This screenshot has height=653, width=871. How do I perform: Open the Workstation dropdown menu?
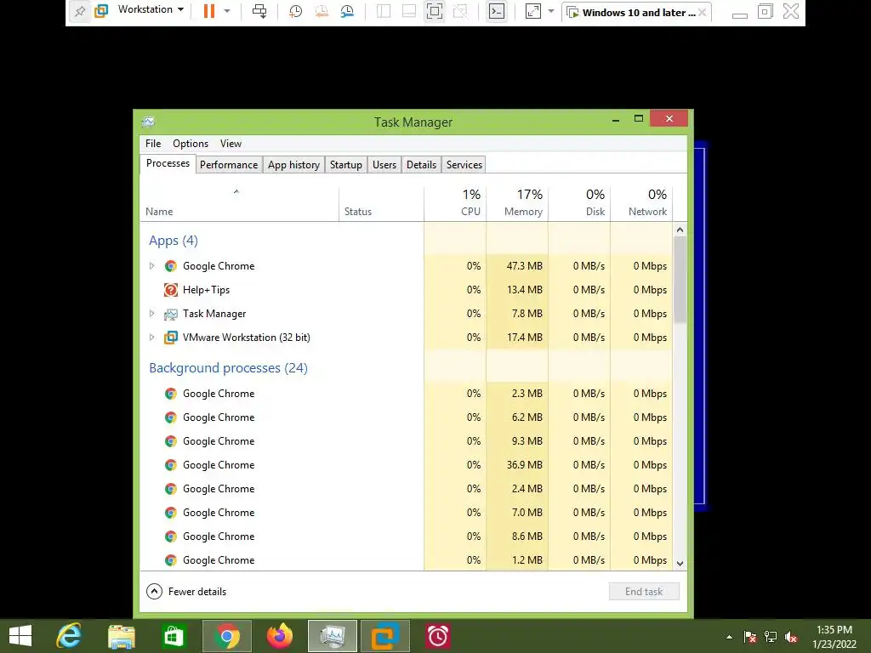(150, 9)
